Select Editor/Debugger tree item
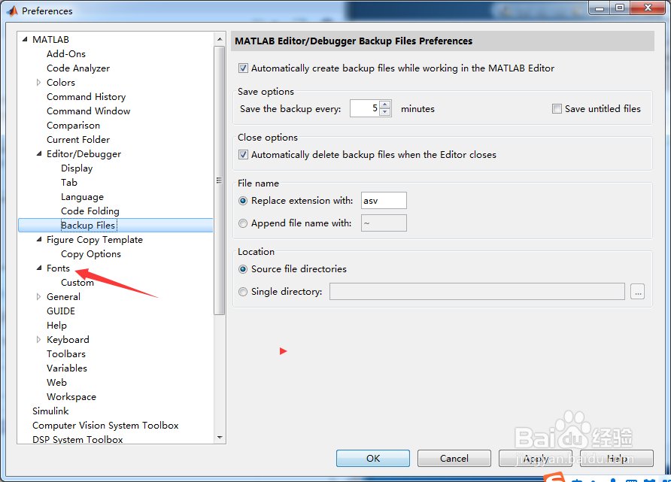Viewport: 671px width, 482px height. (x=83, y=154)
